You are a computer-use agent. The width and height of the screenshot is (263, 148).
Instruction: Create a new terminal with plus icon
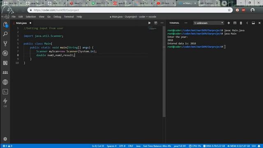tap(228, 23)
